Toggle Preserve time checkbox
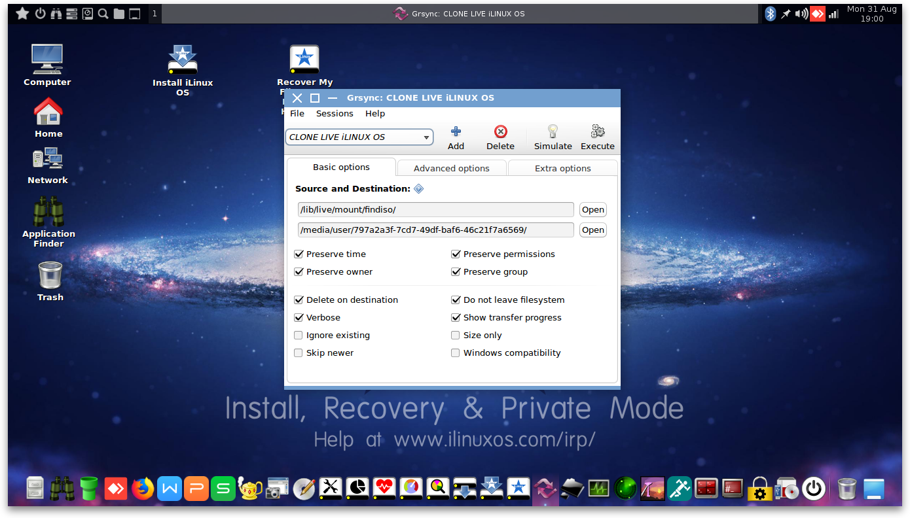 point(299,254)
